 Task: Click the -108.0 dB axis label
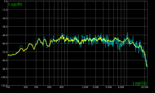click(x=4, y=77)
